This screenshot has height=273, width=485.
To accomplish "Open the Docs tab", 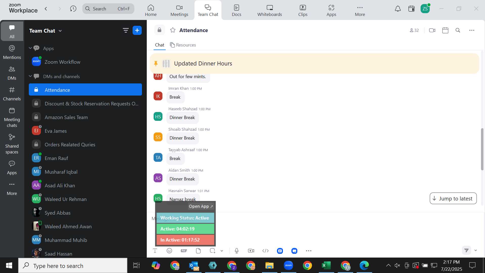I will click(236, 10).
